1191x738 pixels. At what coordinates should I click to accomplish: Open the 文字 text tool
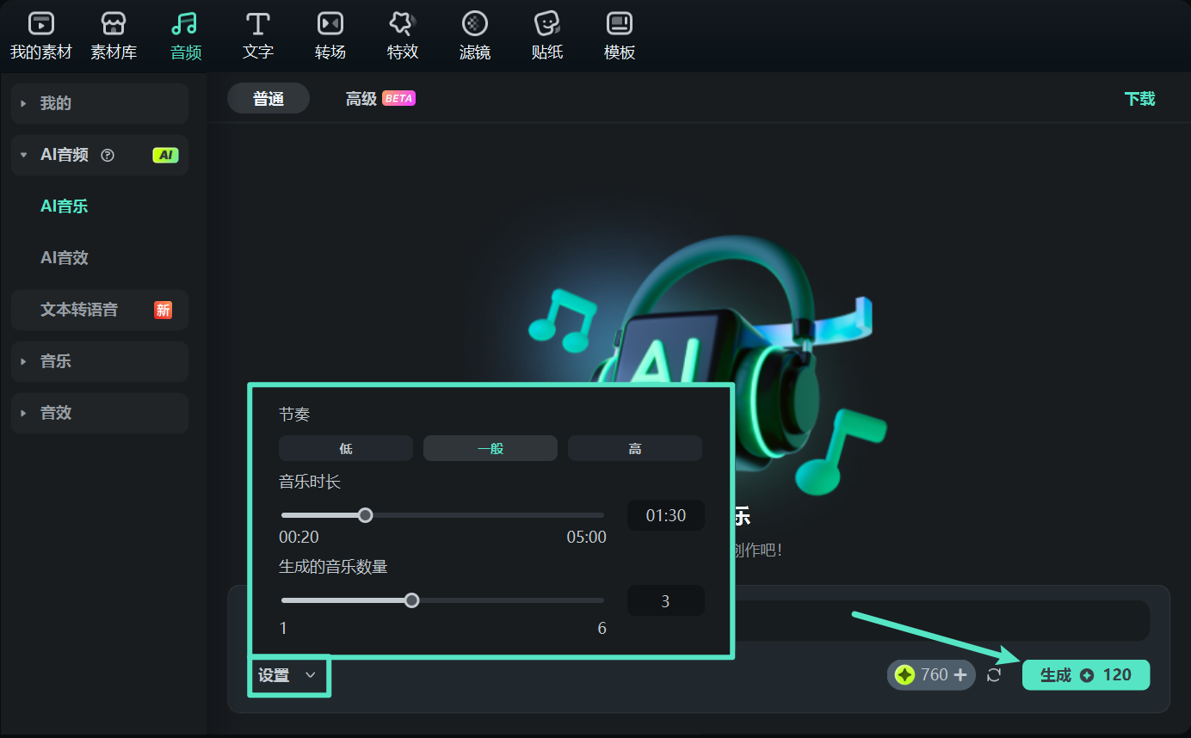(x=257, y=33)
